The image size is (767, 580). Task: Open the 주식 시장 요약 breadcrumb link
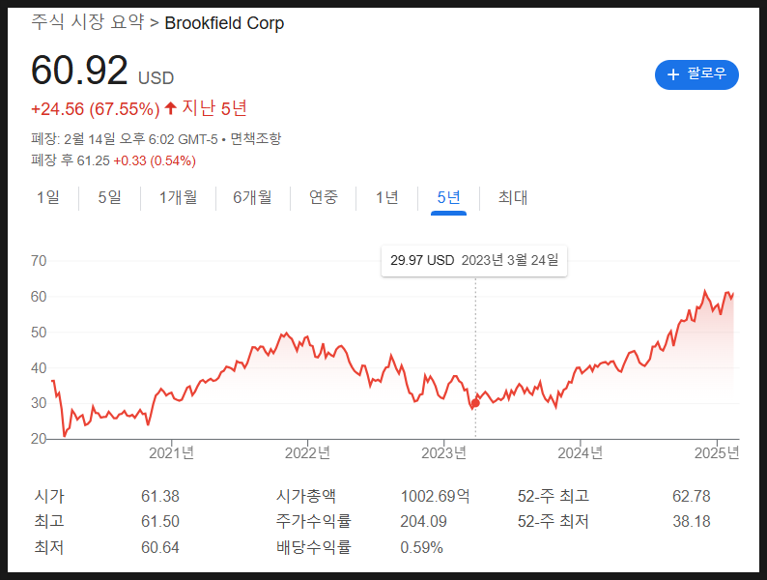tap(88, 22)
